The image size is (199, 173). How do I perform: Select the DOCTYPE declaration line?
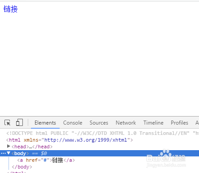click(103, 133)
